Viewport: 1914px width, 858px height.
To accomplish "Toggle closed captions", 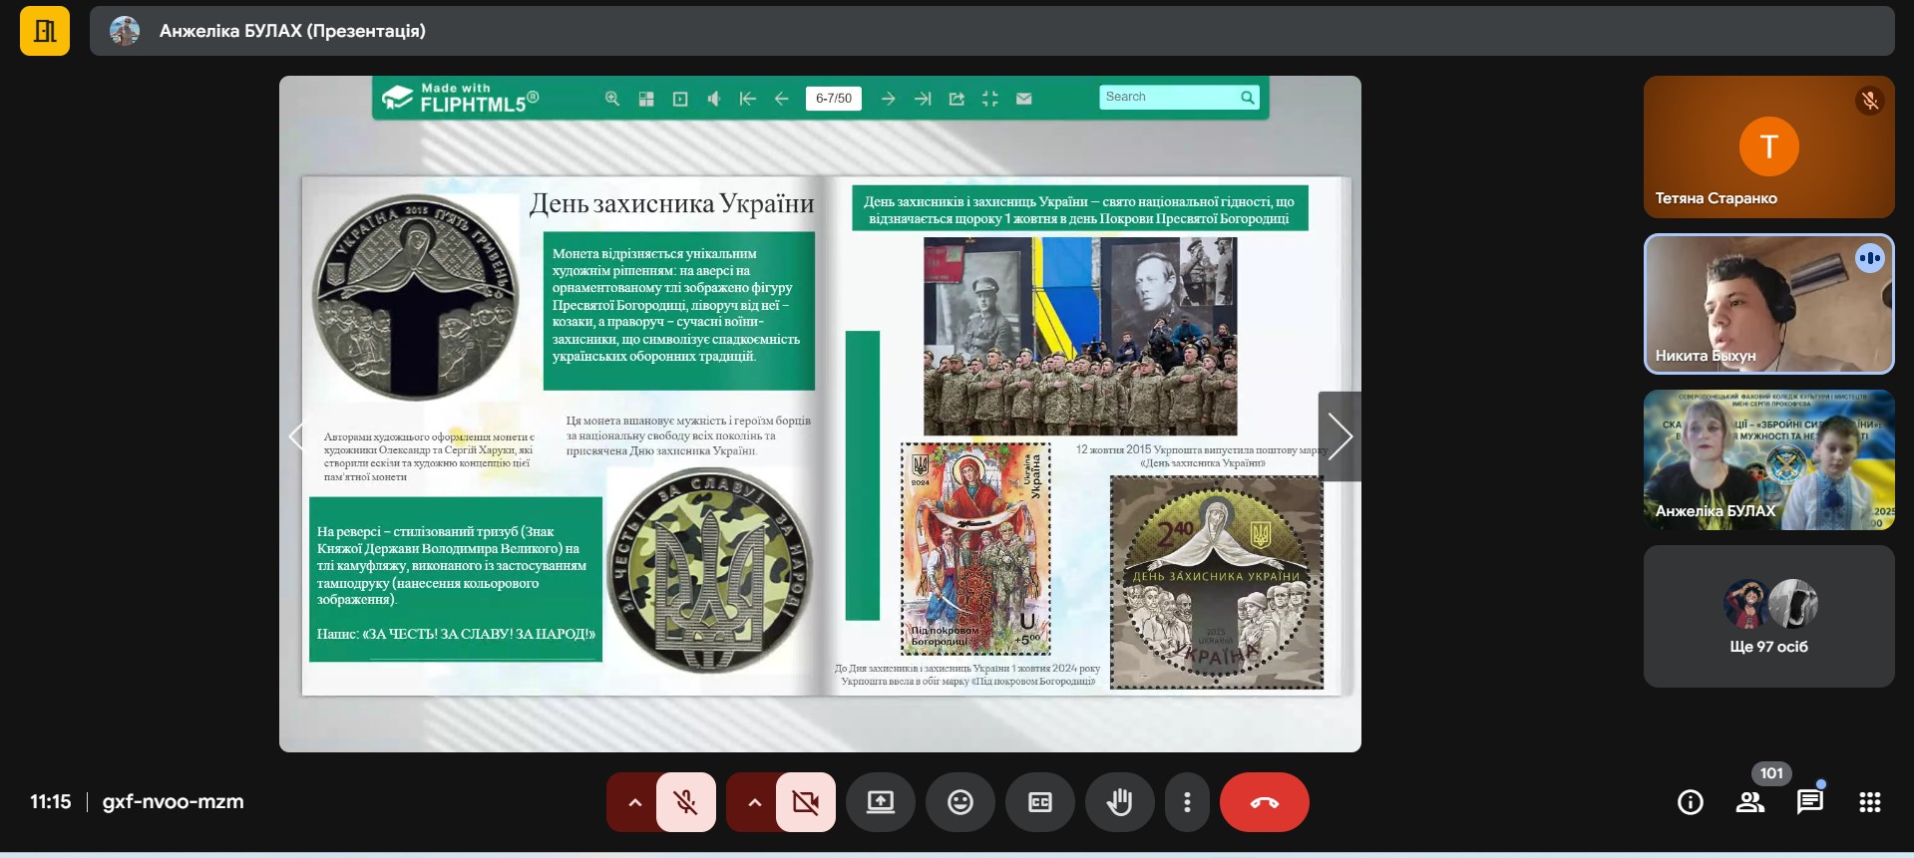I will (1039, 802).
